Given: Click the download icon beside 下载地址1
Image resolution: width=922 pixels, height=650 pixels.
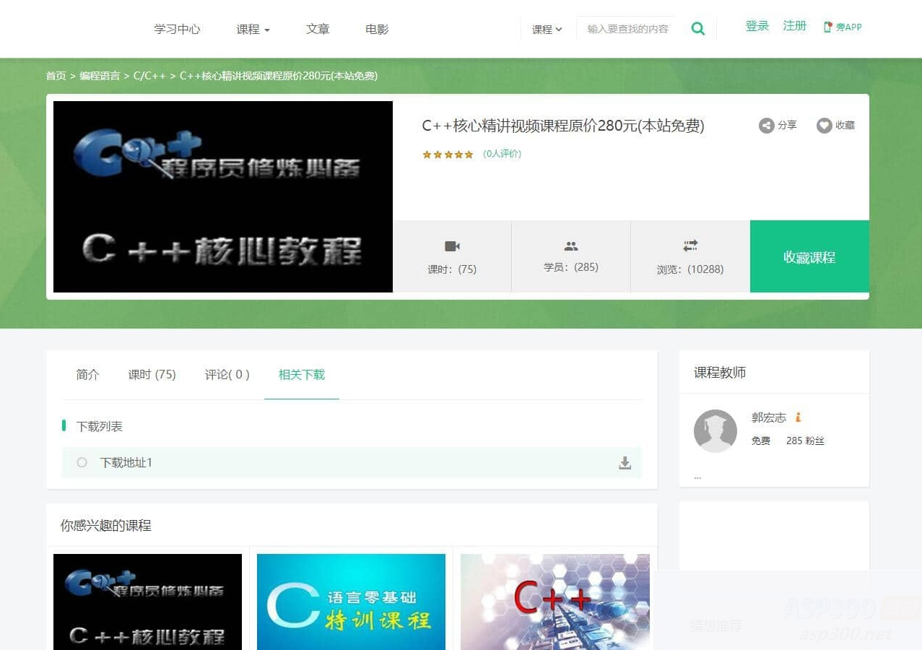Looking at the screenshot, I should coord(625,463).
